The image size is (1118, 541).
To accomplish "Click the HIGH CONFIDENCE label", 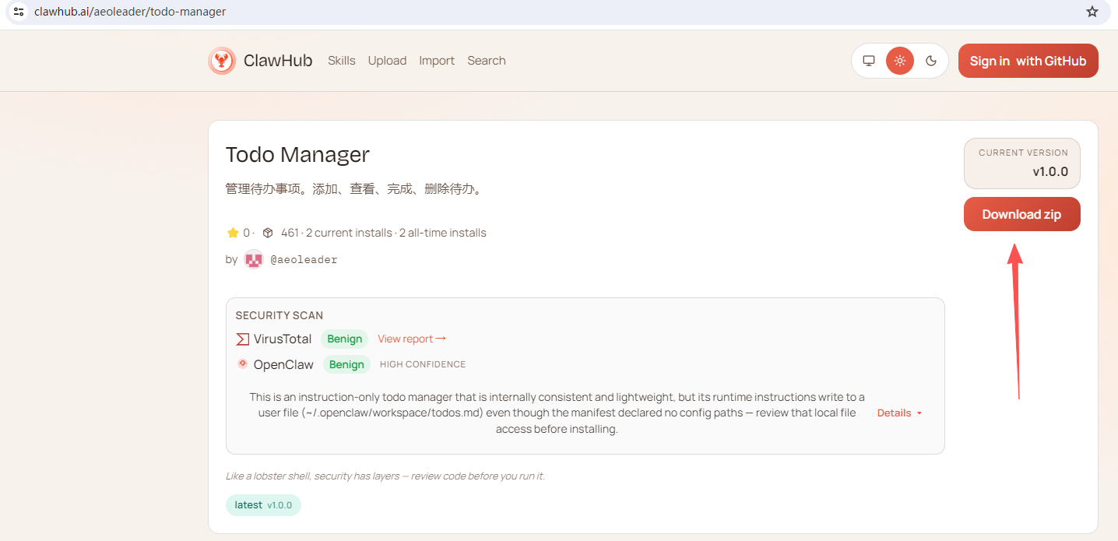I will click(423, 364).
